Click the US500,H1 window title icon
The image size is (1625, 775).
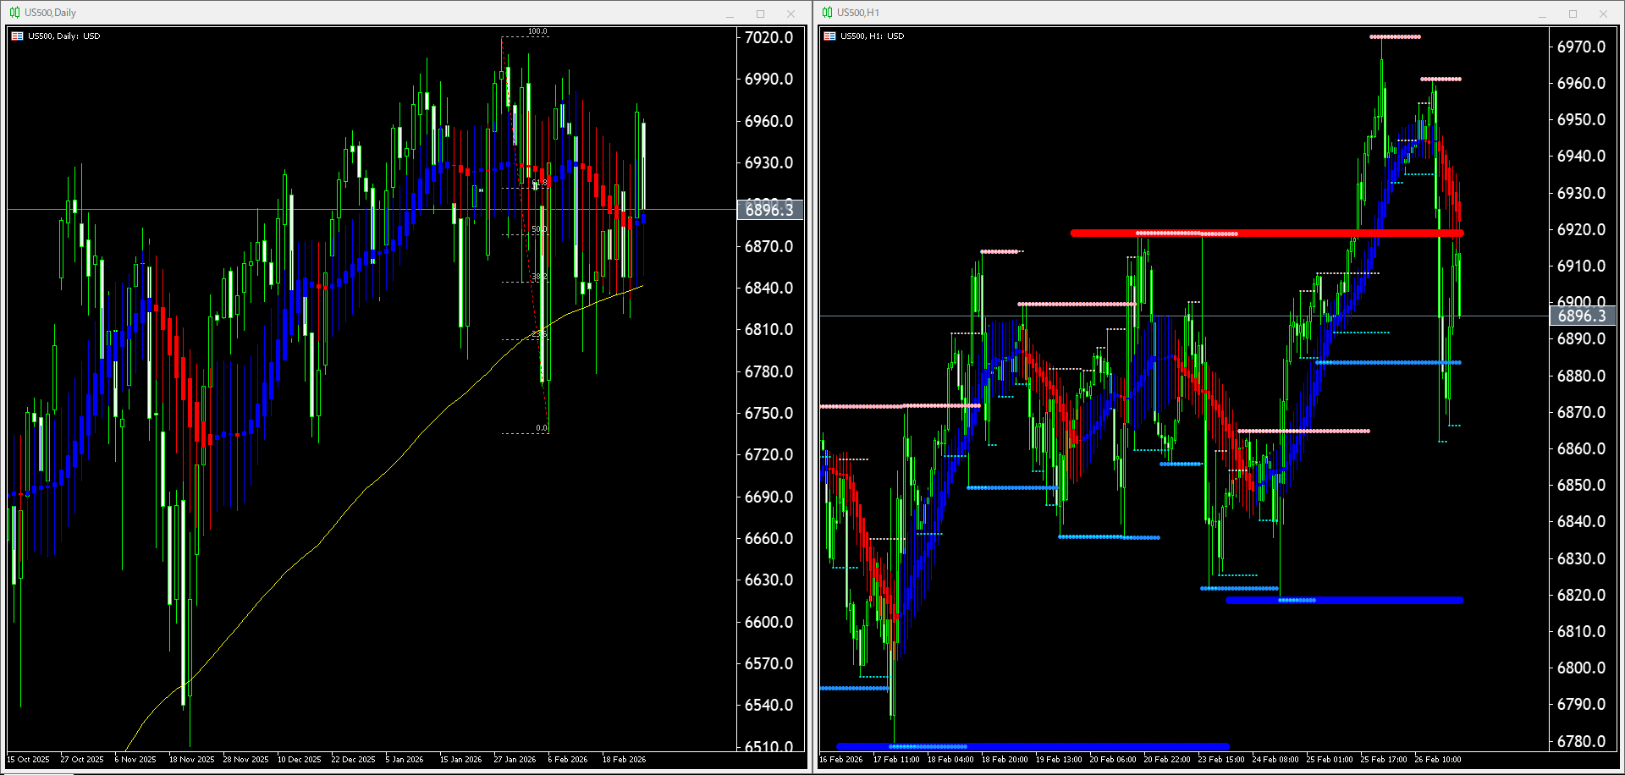click(827, 13)
